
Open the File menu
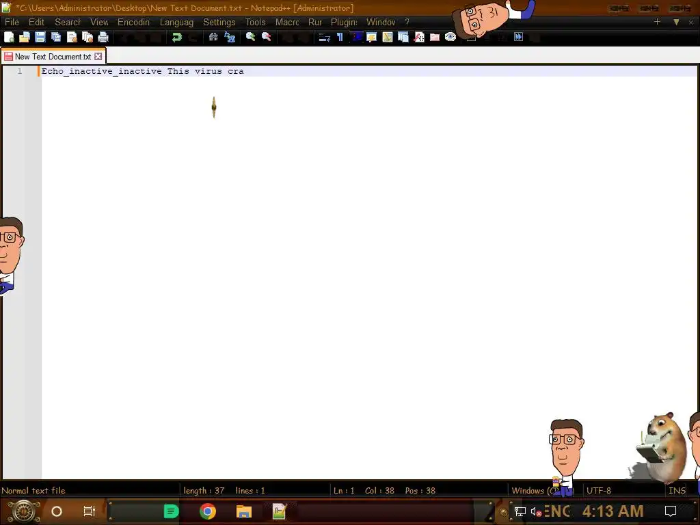(12, 23)
